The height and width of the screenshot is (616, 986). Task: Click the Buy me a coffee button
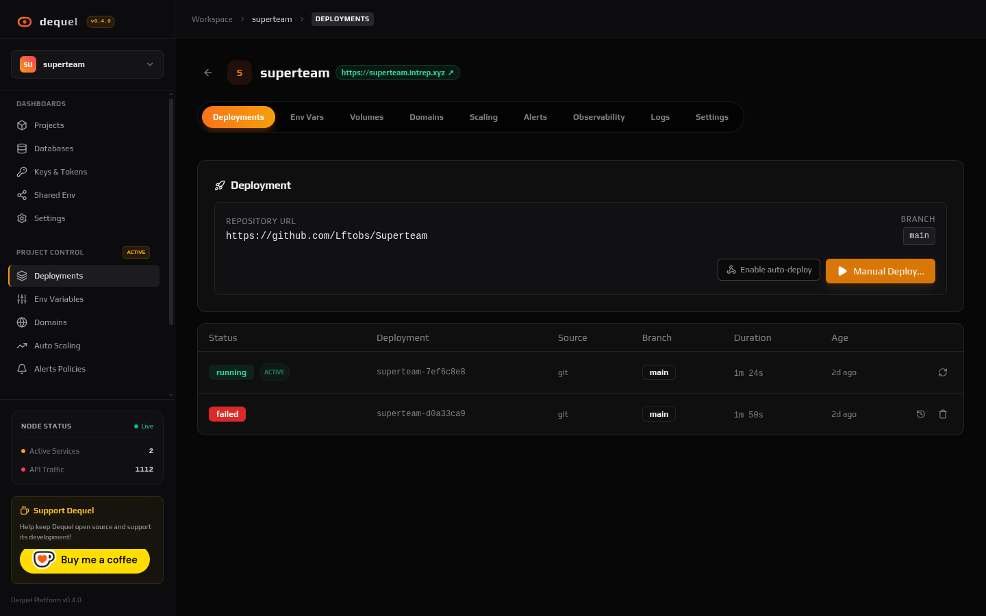point(85,560)
